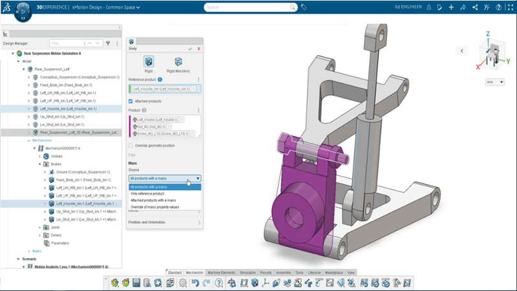Click the share icon in top bar
Image resolution: width=517 pixels, height=291 pixels.
[474, 7]
